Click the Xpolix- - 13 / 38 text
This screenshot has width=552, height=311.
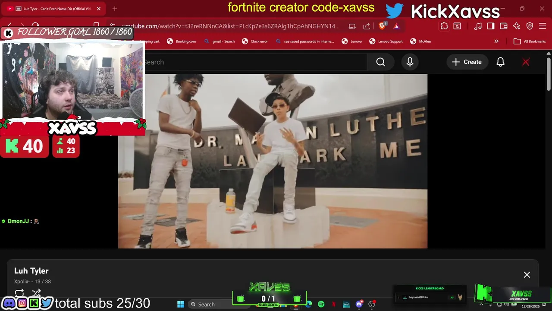pos(32,282)
